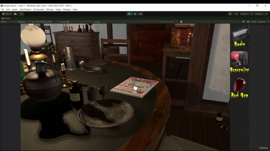Click the Step frame button
The image size is (270, 151).
pyautogui.click(x=140, y=14)
